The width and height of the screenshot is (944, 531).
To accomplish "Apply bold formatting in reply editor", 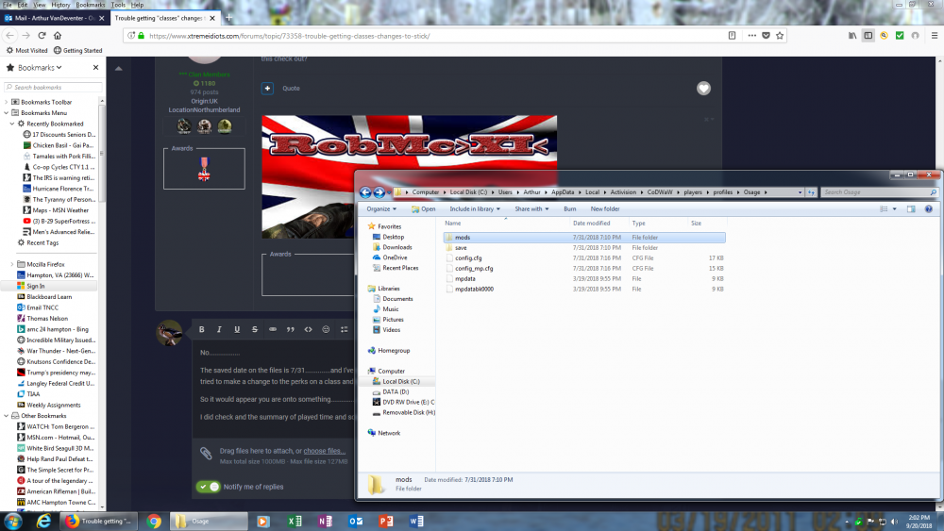I will [x=201, y=329].
